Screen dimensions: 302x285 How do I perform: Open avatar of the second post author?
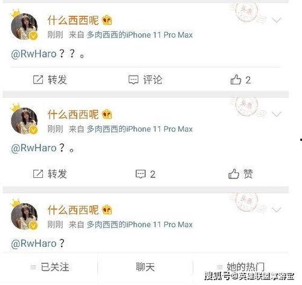pyautogui.click(x=24, y=120)
